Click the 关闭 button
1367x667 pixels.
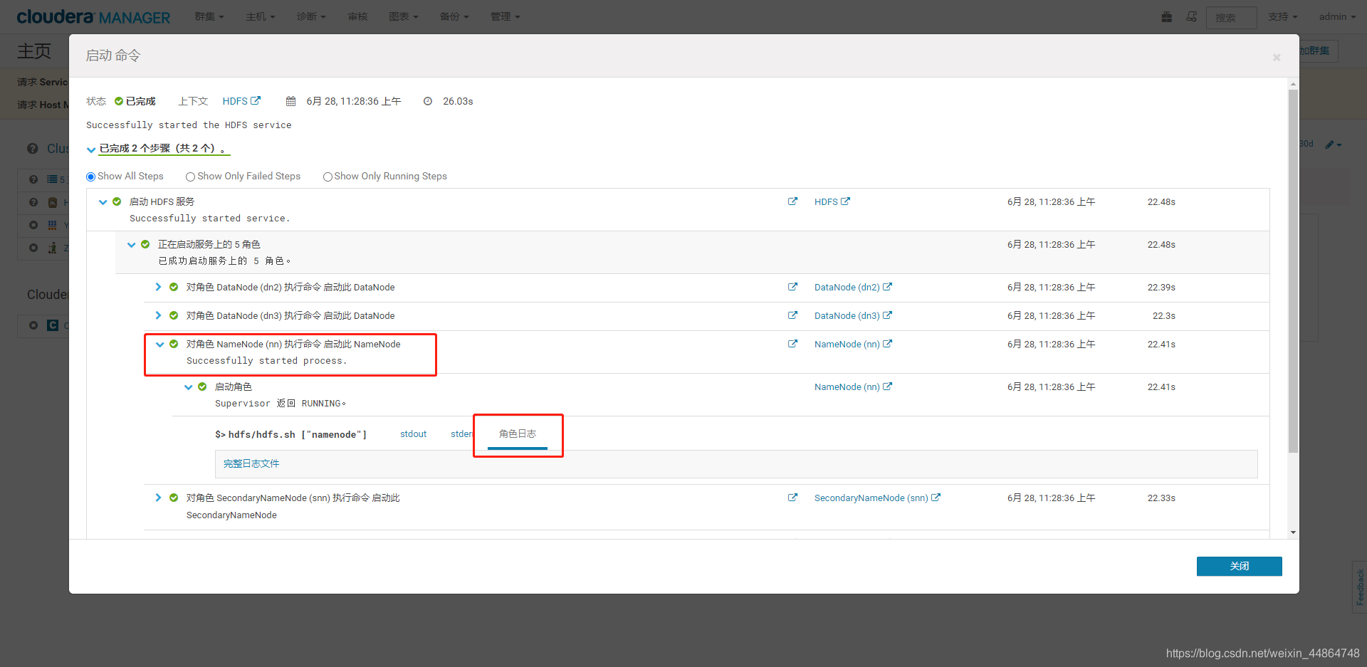click(x=1239, y=566)
